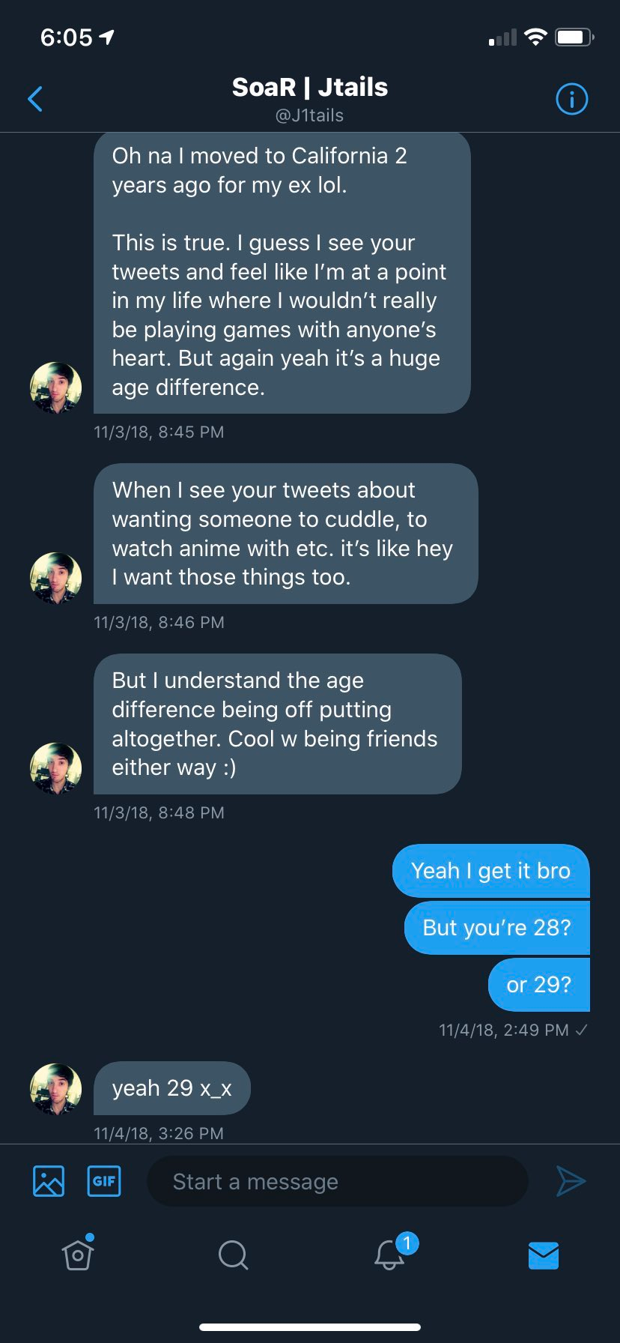Tap avatar next to 'yeah 29 x_x' message
This screenshot has height=1343, width=620.
[x=55, y=1089]
